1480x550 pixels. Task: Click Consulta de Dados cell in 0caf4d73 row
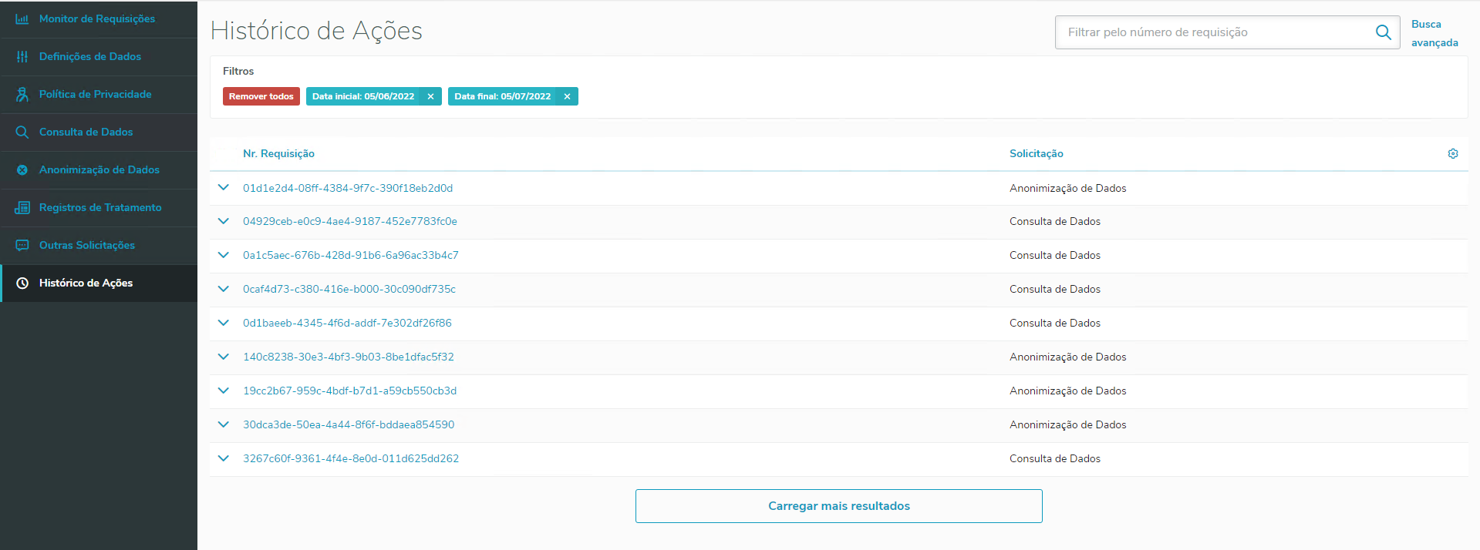[x=1055, y=289]
